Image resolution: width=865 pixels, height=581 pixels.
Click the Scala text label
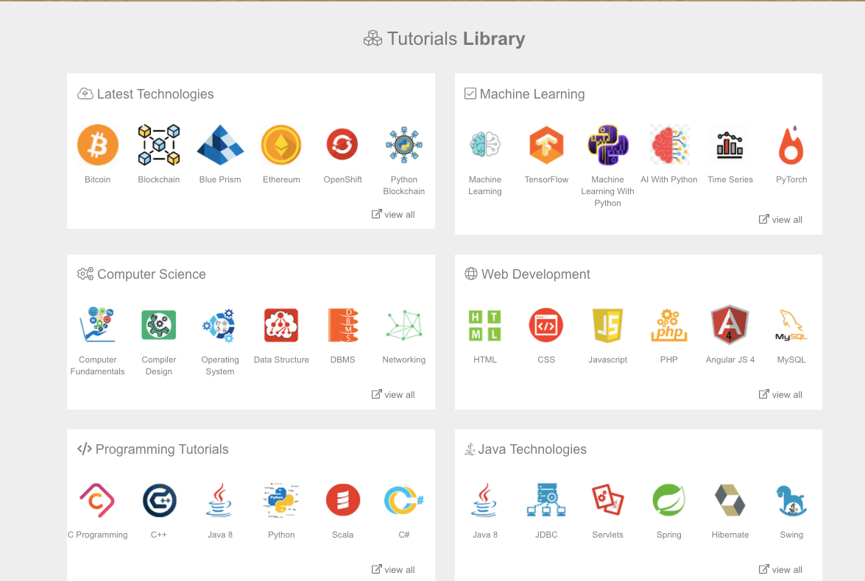pyautogui.click(x=342, y=535)
